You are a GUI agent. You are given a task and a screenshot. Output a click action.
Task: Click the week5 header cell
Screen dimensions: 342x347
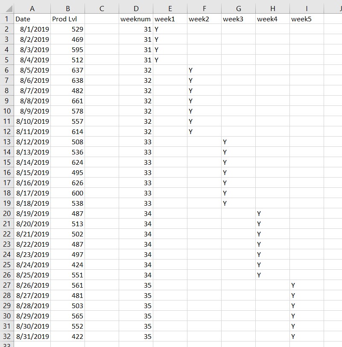click(x=307, y=19)
